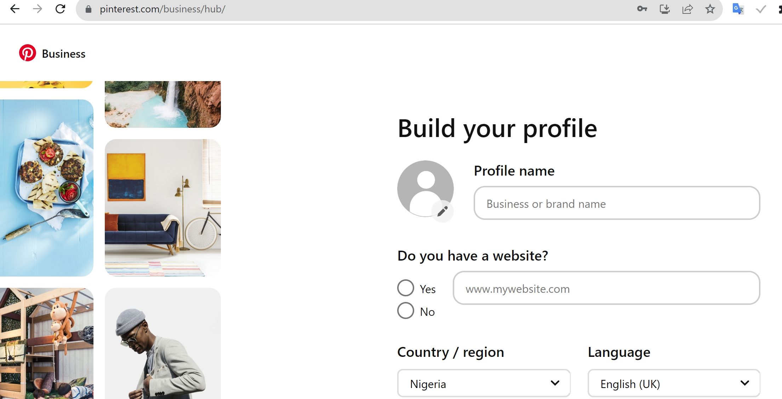Select Yes for website question
This screenshot has width=782, height=399.
pyautogui.click(x=406, y=288)
